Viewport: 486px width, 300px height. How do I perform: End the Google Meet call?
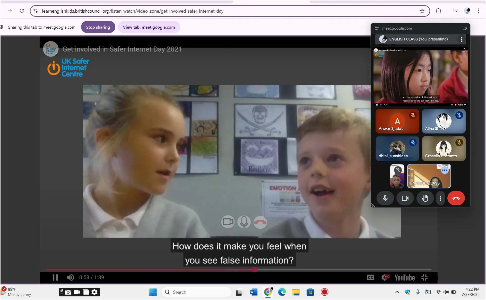(x=456, y=198)
